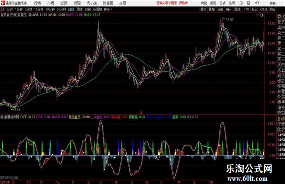Screen dimensions: 285x184
Task: Click the 14.00 price axis label
Action: coord(271,24)
